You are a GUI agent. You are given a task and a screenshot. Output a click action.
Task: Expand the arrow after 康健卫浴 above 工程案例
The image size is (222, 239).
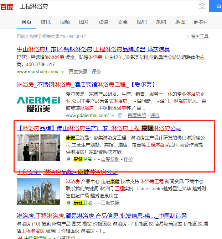pos(94,160)
